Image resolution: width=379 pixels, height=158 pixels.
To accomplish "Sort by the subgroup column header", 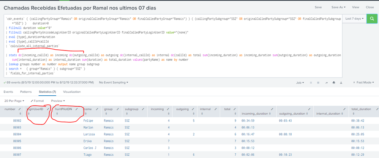I will point(131,109).
